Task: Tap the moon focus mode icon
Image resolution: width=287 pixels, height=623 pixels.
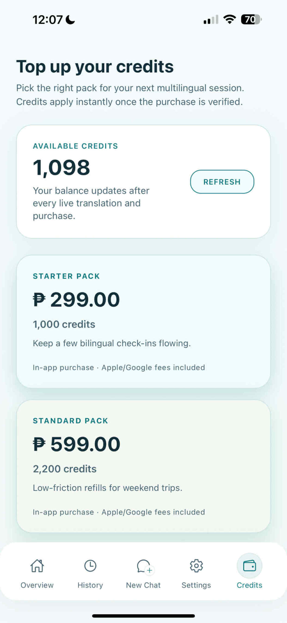Action: coord(71,20)
